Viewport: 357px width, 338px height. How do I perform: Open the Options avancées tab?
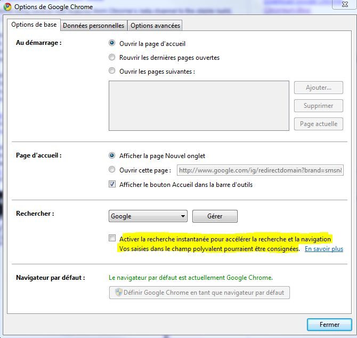click(155, 26)
